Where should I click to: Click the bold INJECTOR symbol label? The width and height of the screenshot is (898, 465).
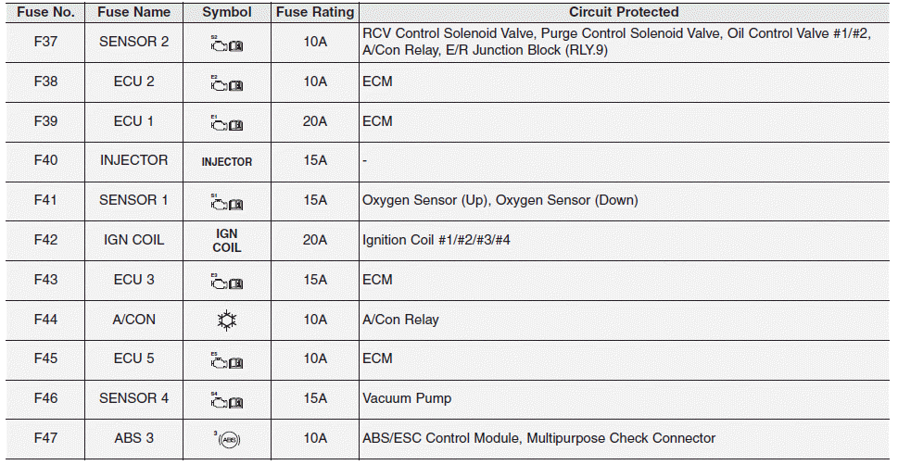226,162
